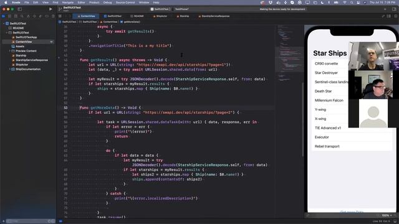399x224 pixels.
Task: Select Assets catalog in navigator
Action: pyautogui.click(x=18, y=46)
